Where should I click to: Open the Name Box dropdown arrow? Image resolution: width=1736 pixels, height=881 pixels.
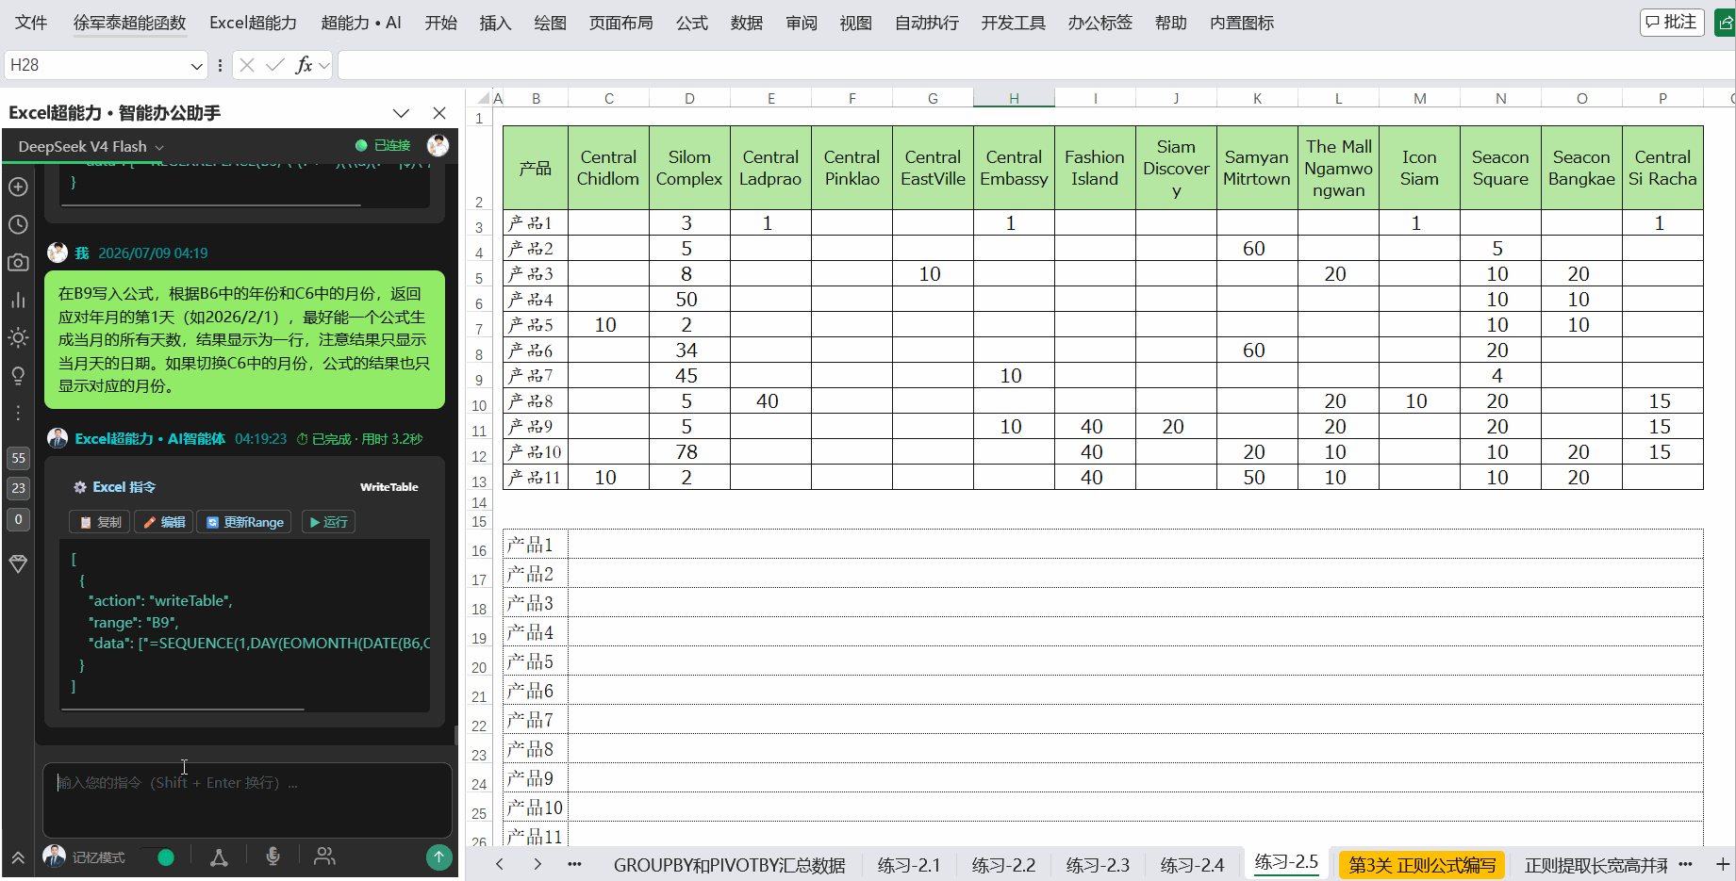tap(196, 66)
